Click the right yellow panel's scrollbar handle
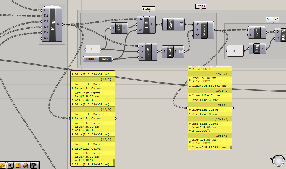The width and height of the screenshot is (286, 169). (231, 147)
